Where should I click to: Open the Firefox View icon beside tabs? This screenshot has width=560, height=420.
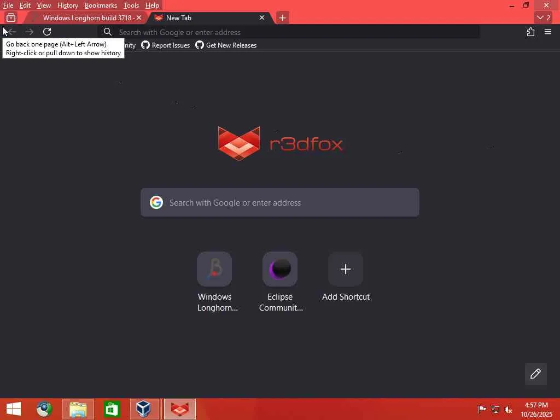[11, 17]
